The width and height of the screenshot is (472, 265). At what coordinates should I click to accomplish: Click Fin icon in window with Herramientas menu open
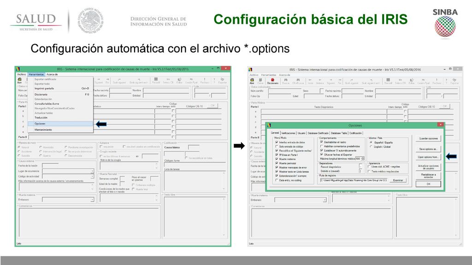tap(107, 81)
